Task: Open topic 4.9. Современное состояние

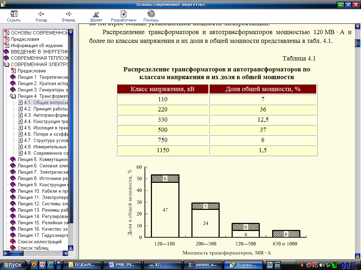Action: pyautogui.click(x=46, y=153)
